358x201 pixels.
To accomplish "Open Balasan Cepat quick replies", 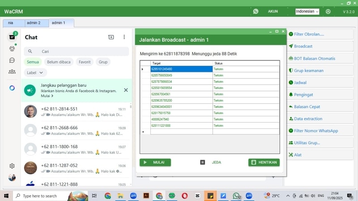I will pyautogui.click(x=320, y=107).
